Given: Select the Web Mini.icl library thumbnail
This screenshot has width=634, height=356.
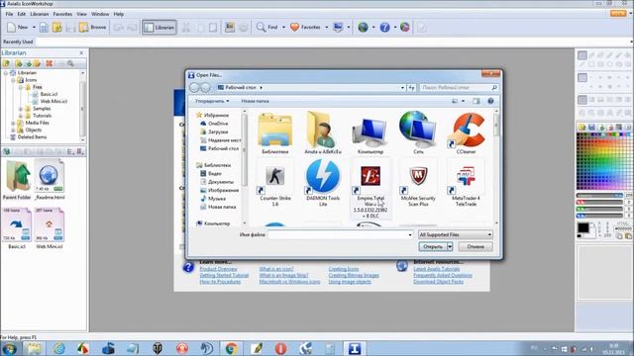Looking at the screenshot, I should (50, 228).
